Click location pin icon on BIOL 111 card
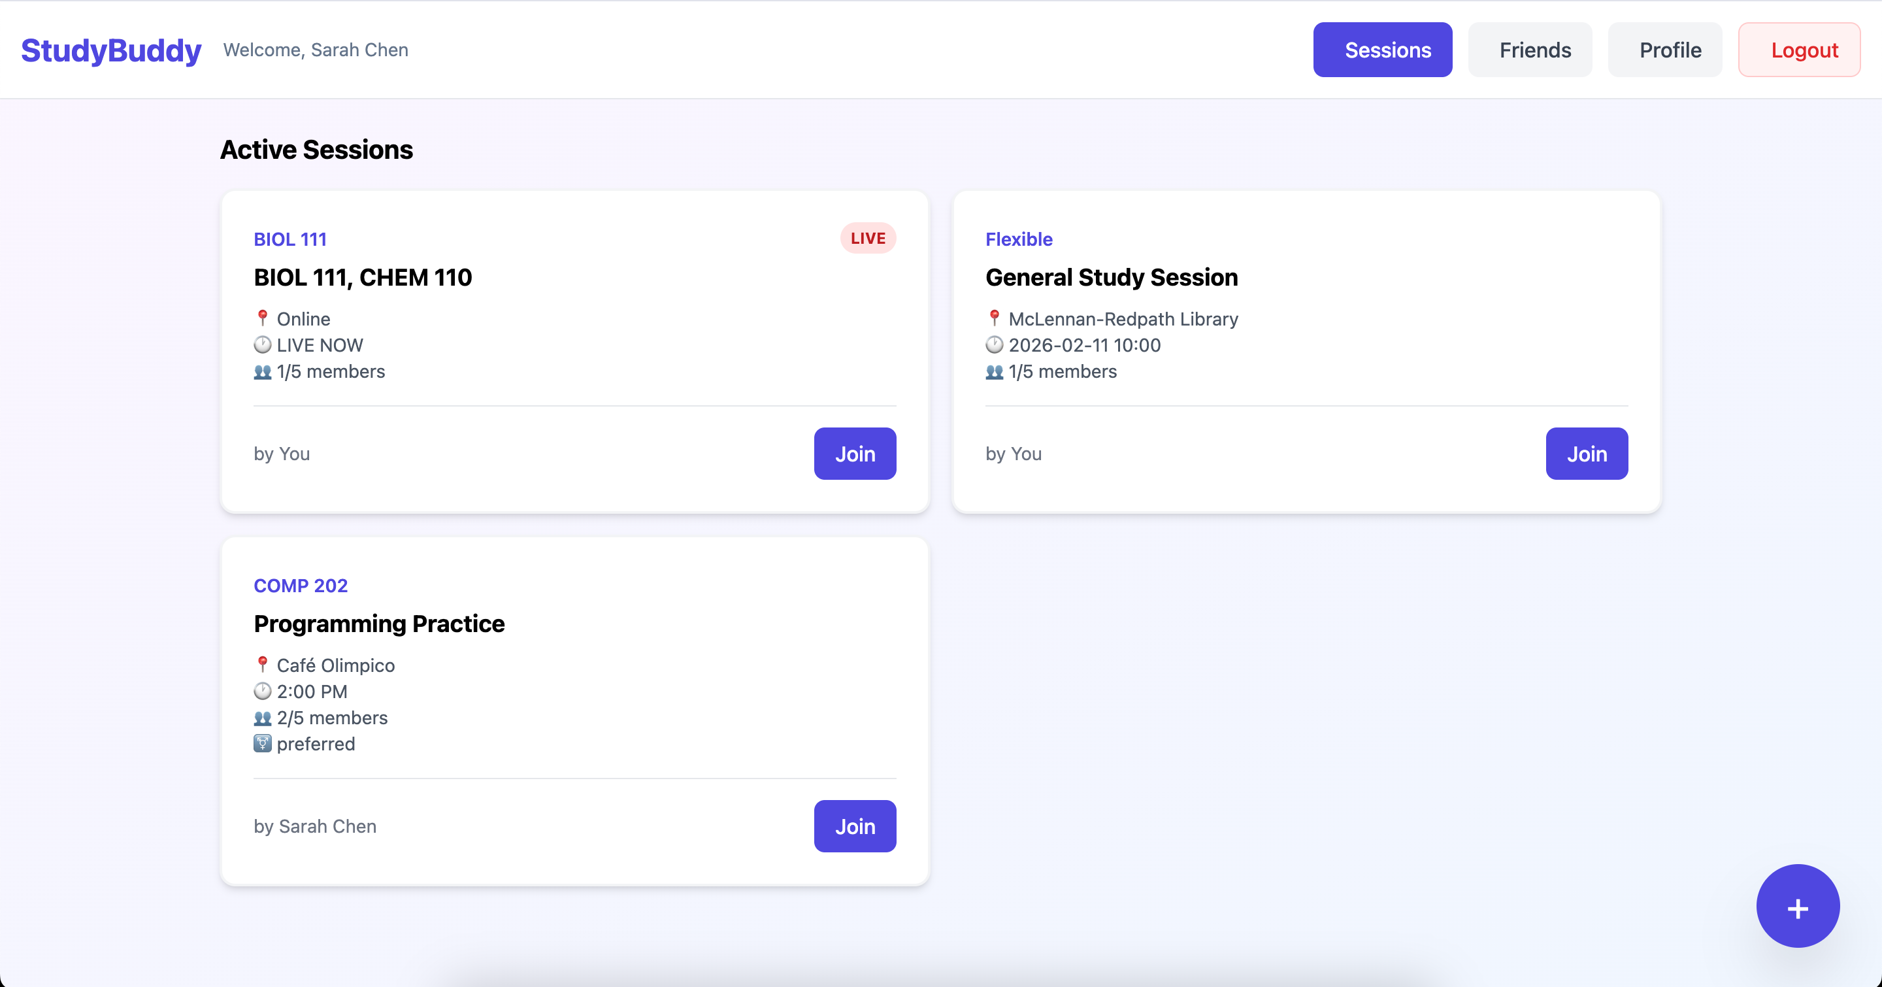Viewport: 1882px width, 987px height. tap(262, 318)
